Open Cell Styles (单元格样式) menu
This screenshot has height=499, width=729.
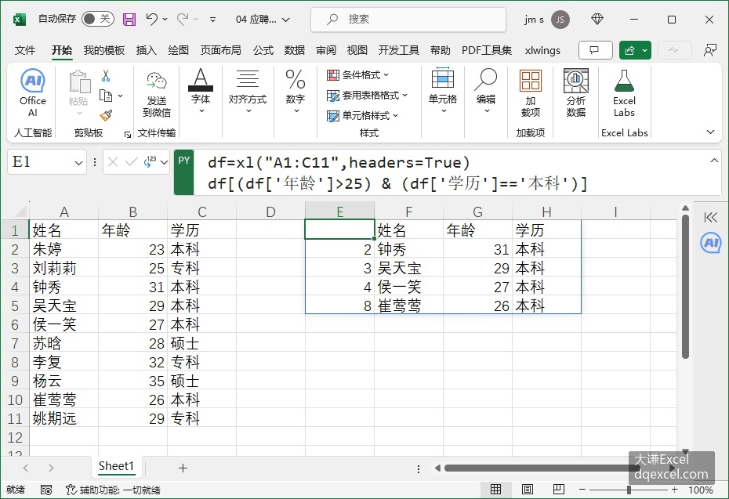362,116
